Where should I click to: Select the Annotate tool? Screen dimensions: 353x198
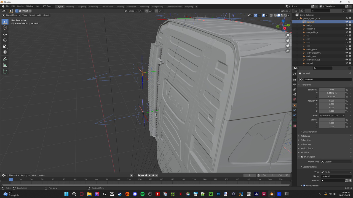click(5, 59)
